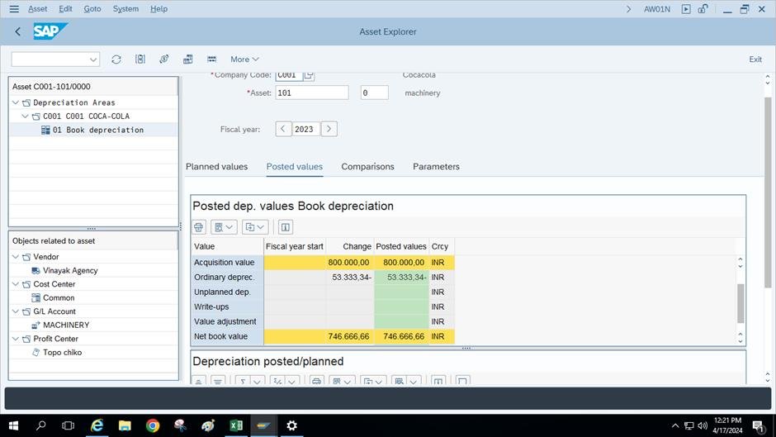The width and height of the screenshot is (776, 437).
Task: Collapse the Depreciation Areas tree node
Action: pos(16,102)
